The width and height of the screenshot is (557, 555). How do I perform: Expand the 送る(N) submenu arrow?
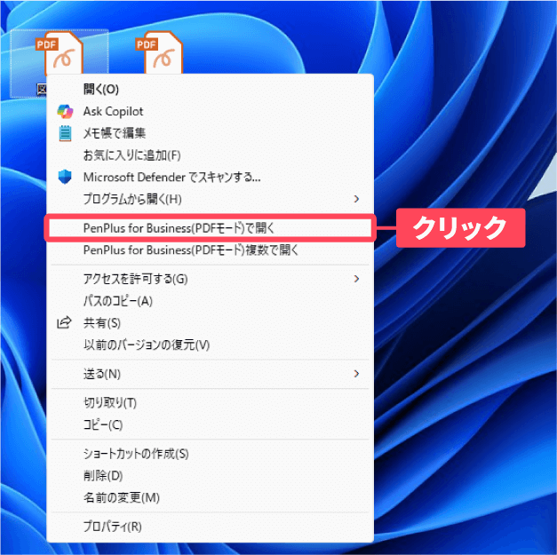357,373
